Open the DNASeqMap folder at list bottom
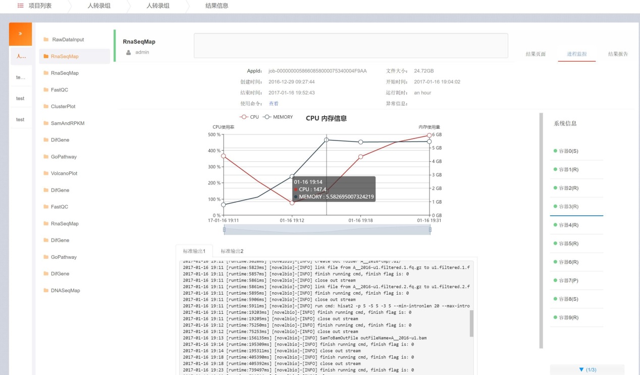 [65, 291]
